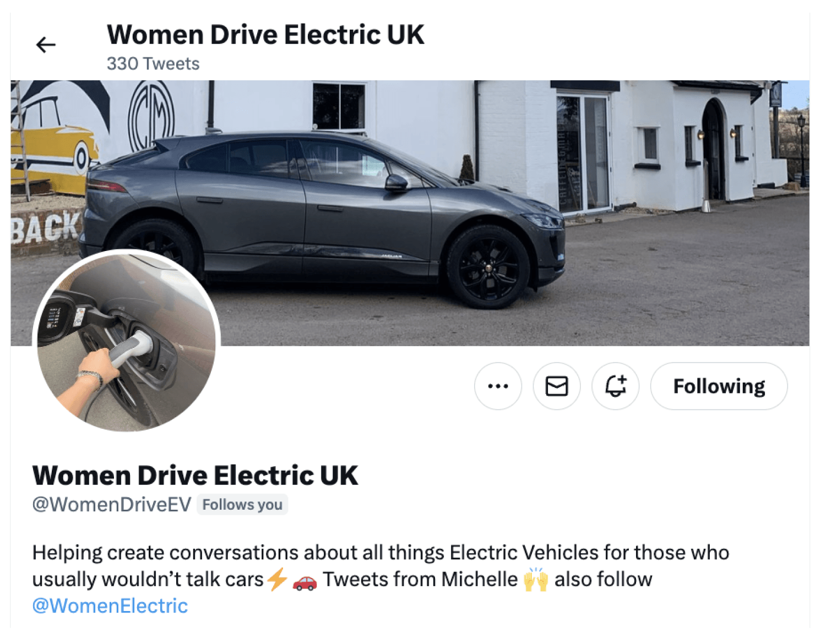
Task: Click the red car emoji in bio
Action: pos(305,582)
